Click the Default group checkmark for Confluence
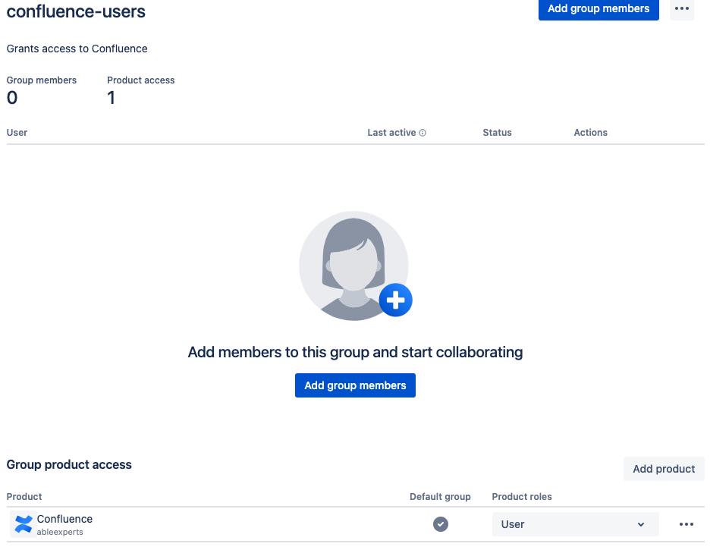This screenshot has height=550, width=710. tap(440, 523)
